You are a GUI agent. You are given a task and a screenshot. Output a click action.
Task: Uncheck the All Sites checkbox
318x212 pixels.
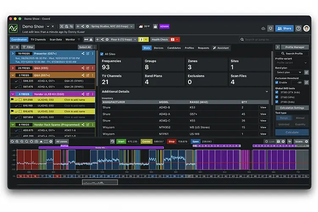point(102,54)
